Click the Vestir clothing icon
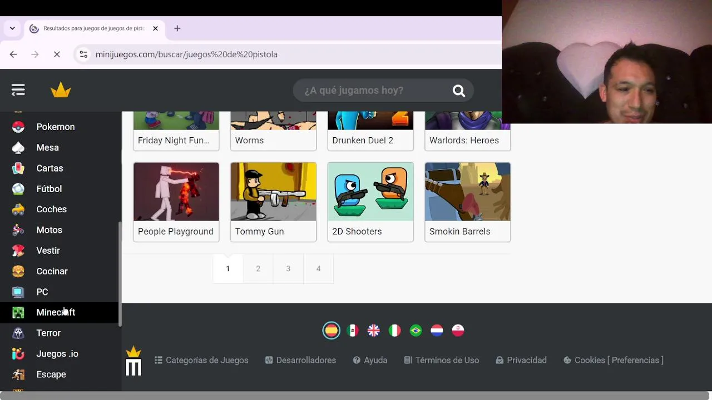The height and width of the screenshot is (400, 712). click(x=18, y=251)
